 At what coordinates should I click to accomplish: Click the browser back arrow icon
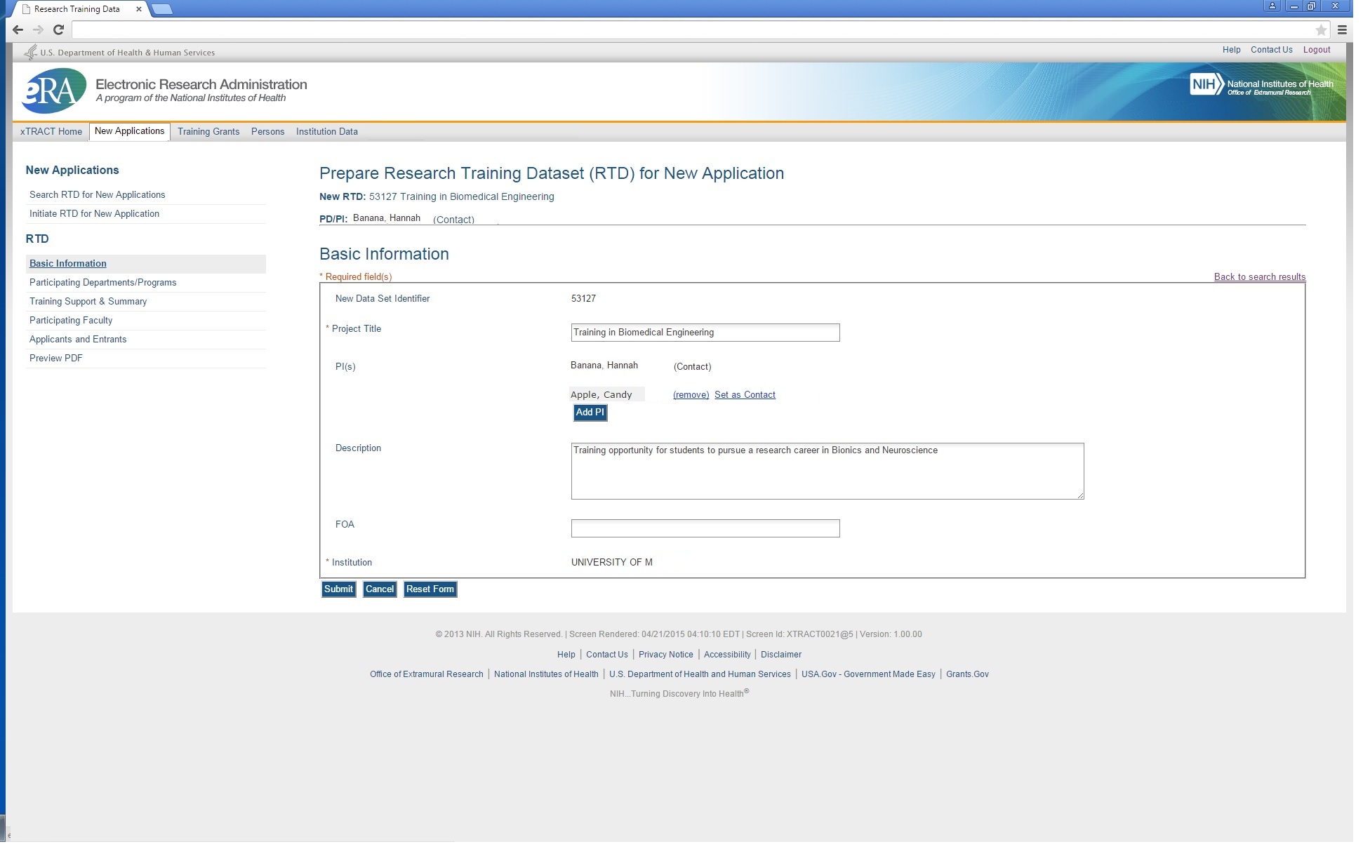click(18, 29)
